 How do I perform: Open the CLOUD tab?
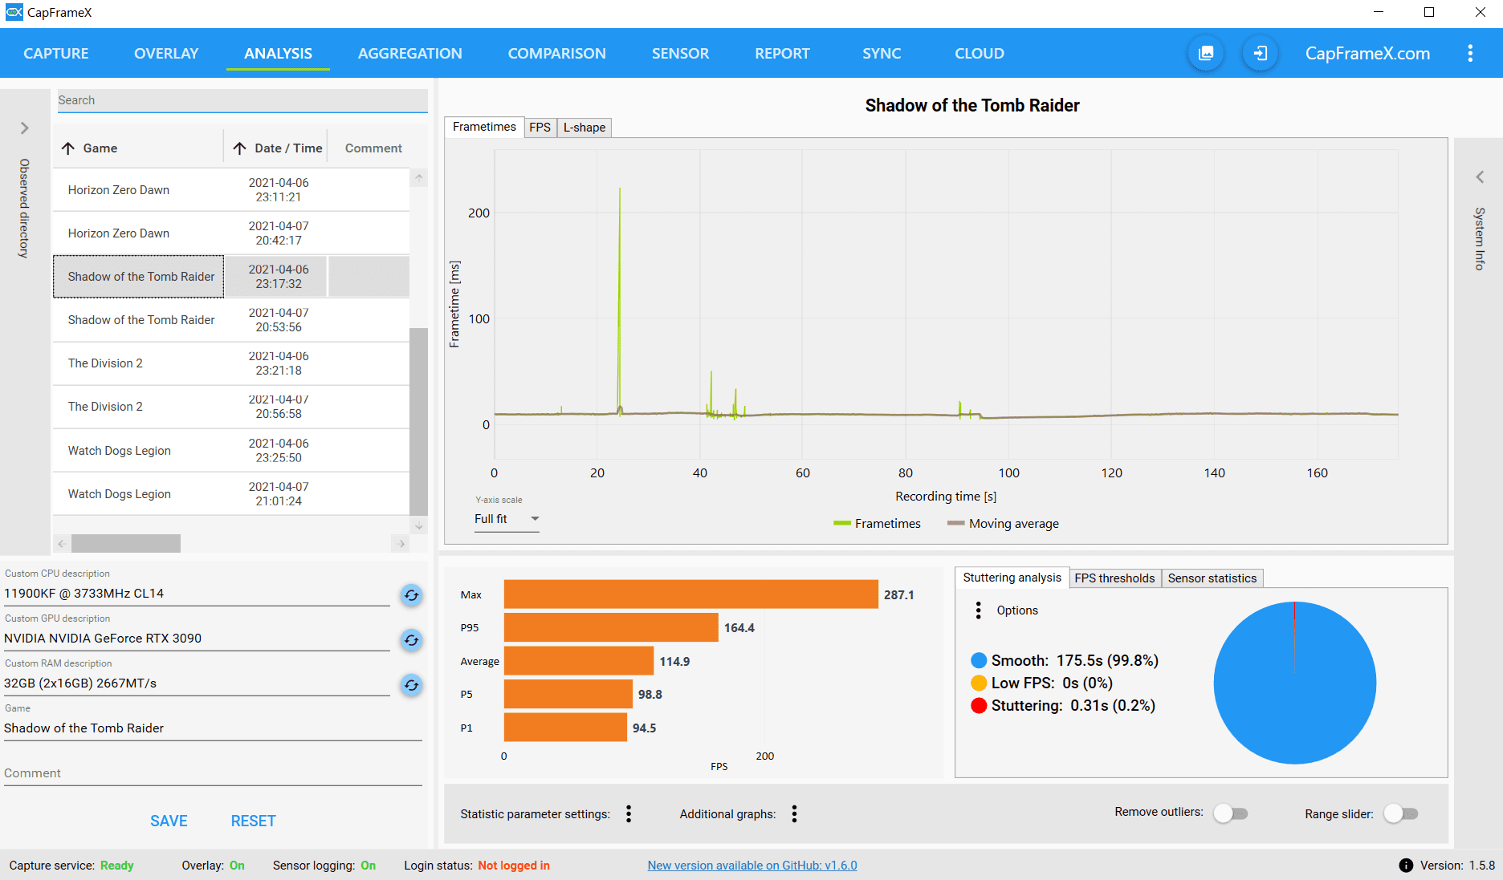click(x=980, y=54)
